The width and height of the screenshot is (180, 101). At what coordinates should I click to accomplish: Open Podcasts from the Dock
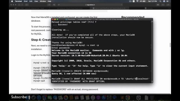[x=98, y=98]
